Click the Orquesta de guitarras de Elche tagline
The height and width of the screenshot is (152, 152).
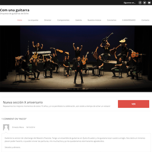point(14,14)
